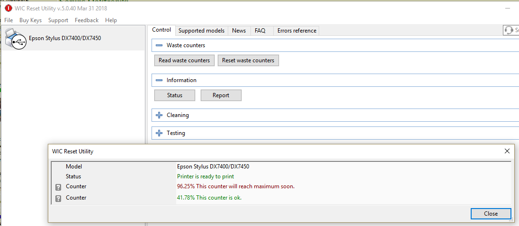Click the 'Model' row label
Viewport: 519px width, 226px height.
tap(74, 167)
